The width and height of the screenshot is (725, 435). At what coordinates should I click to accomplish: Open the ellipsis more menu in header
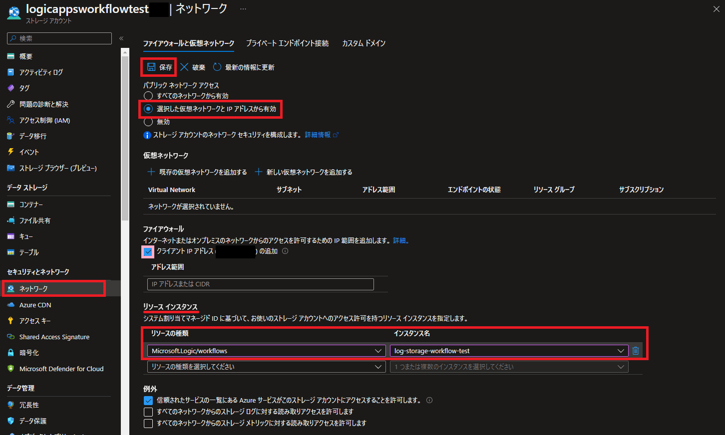tap(243, 9)
